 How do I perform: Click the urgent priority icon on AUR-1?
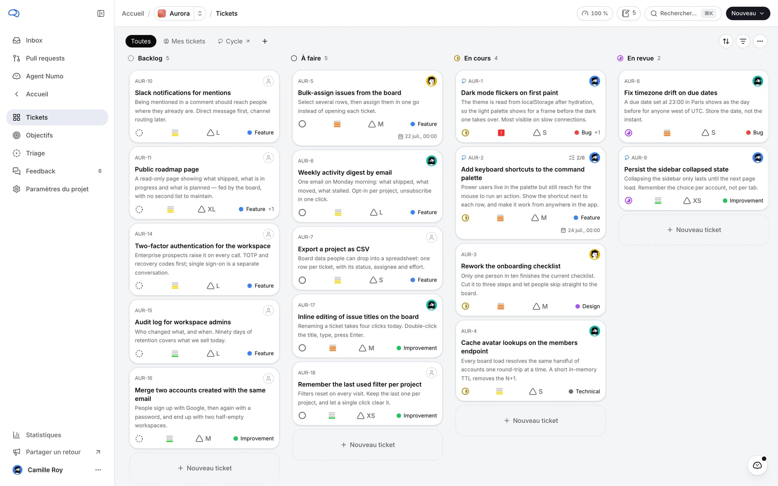click(x=501, y=133)
